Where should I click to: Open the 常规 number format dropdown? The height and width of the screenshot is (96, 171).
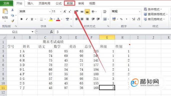tap(140, 12)
